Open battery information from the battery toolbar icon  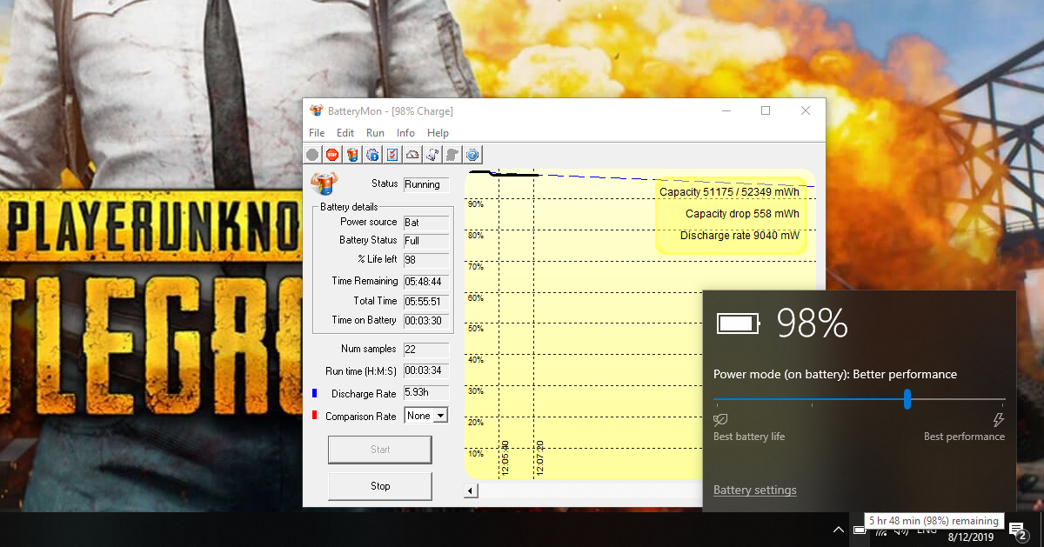coord(352,155)
